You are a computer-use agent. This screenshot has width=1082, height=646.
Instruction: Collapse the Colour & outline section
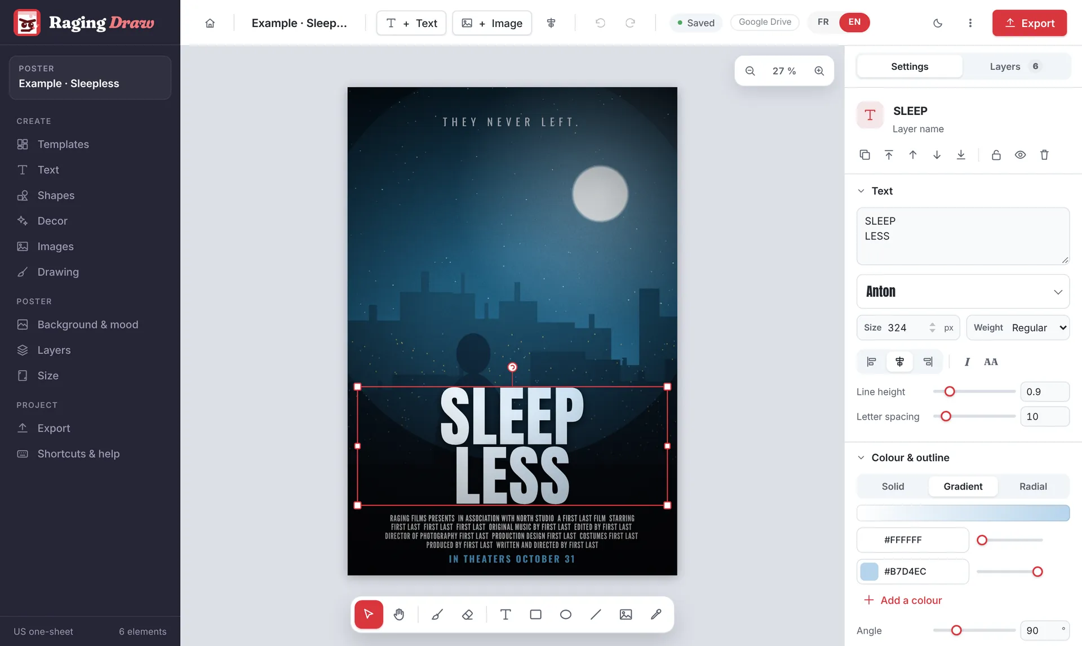tap(861, 458)
